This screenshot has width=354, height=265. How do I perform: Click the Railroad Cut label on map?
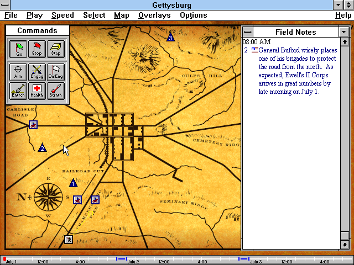83,171
